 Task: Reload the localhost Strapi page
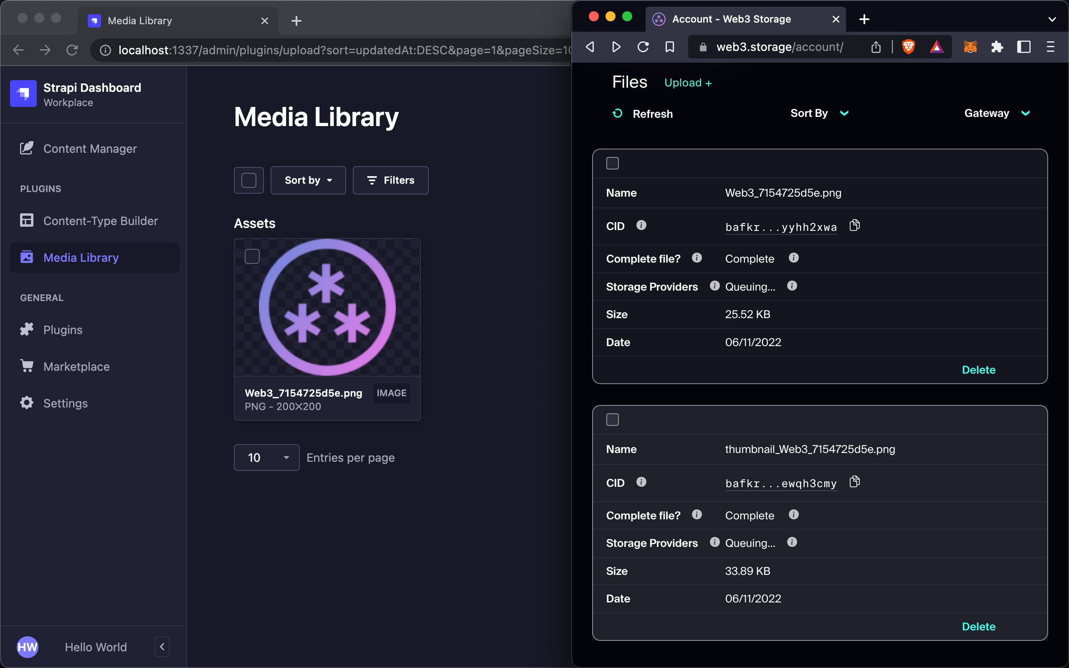click(72, 51)
